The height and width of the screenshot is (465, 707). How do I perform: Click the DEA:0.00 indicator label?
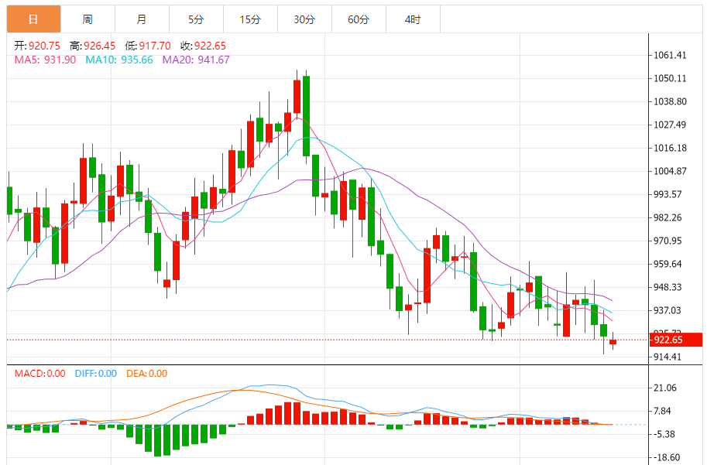(x=146, y=374)
